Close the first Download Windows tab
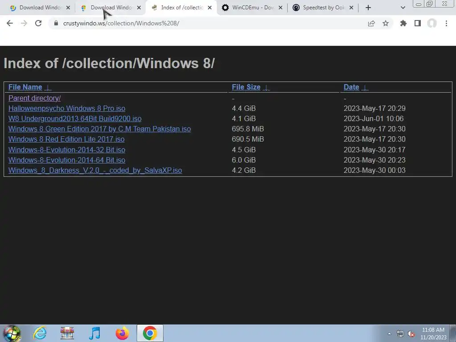 (68, 8)
